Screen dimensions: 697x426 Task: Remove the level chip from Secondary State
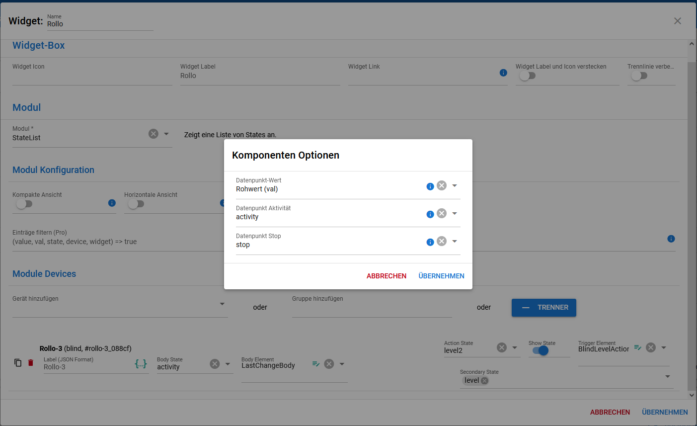484,381
